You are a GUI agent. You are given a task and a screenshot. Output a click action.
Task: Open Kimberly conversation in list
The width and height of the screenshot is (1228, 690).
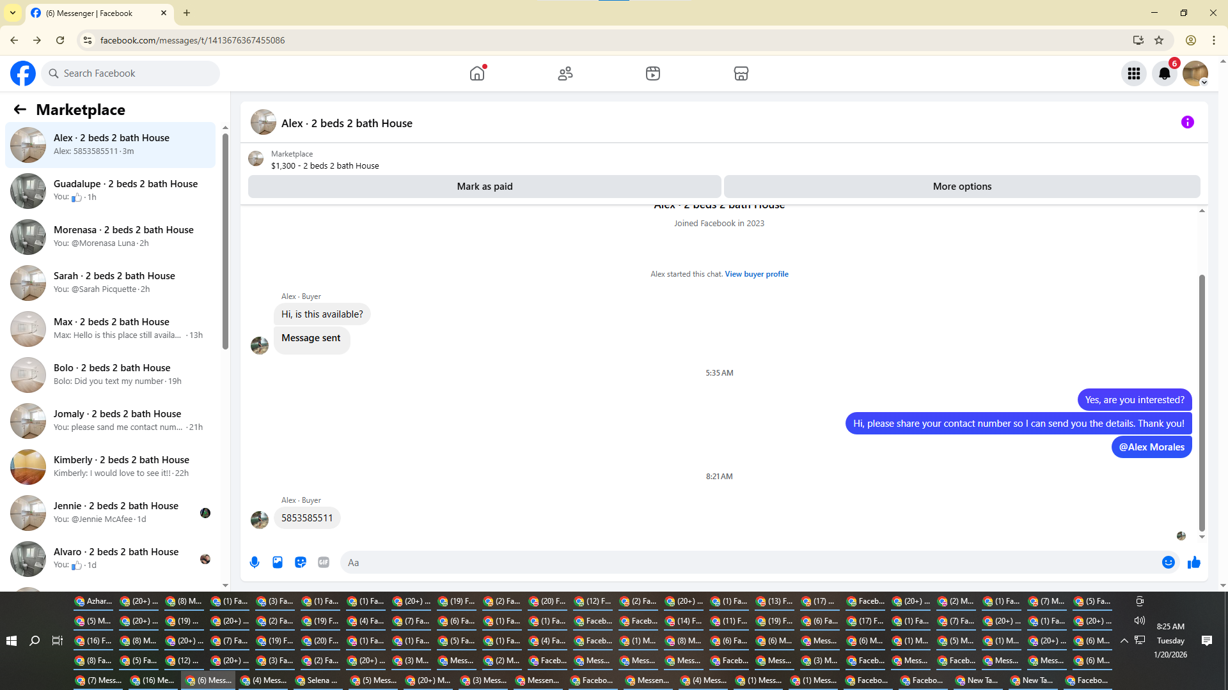click(111, 467)
